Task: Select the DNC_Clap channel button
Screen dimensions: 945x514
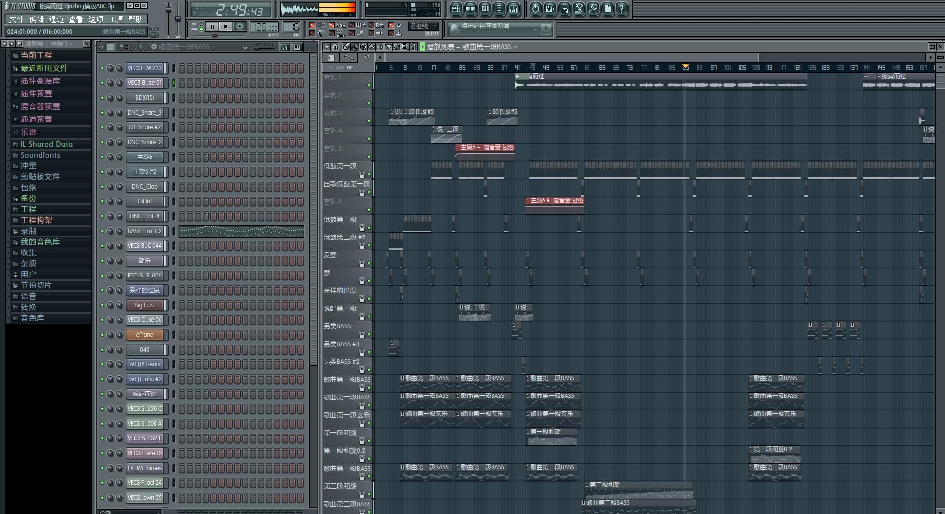Action: [144, 187]
